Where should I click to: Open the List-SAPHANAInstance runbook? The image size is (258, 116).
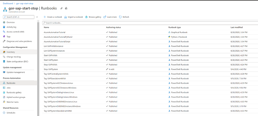[53, 46]
